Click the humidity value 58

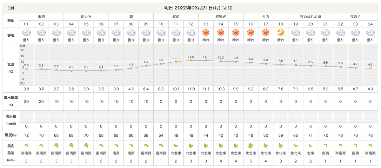[146, 135]
